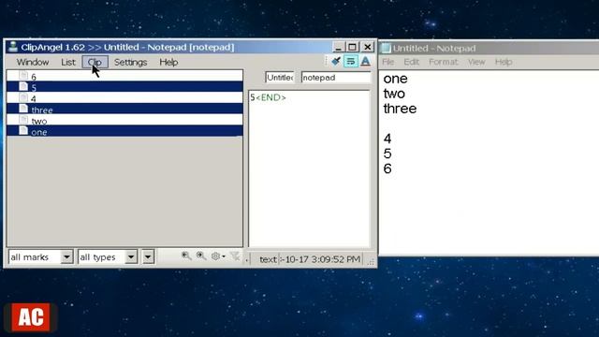Click the ClipAngel title bar text
Viewport: 599px width, 337px height.
click(x=127, y=47)
